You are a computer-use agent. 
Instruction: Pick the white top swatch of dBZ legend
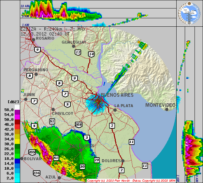pyautogui.click(x=17, y=107)
